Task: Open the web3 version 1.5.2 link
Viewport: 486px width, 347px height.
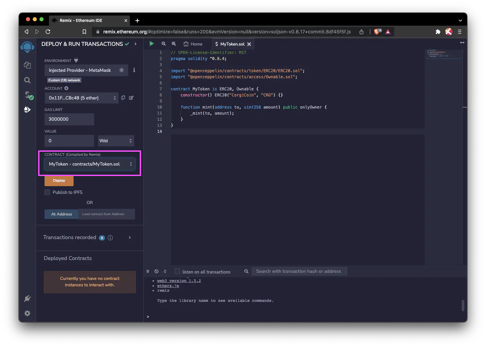Action: (x=179, y=281)
